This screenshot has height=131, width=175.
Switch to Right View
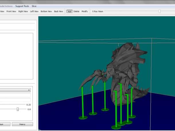[x=23, y=11]
